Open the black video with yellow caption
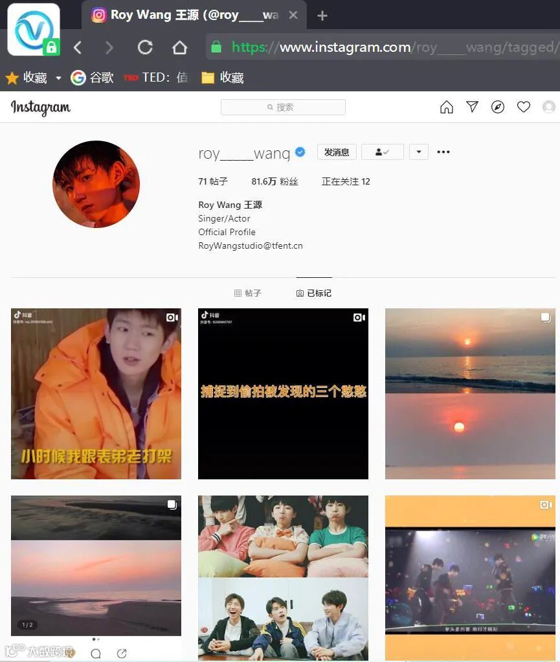The height and width of the screenshot is (662, 560). 283,393
